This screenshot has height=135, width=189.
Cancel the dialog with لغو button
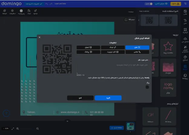[80, 98]
